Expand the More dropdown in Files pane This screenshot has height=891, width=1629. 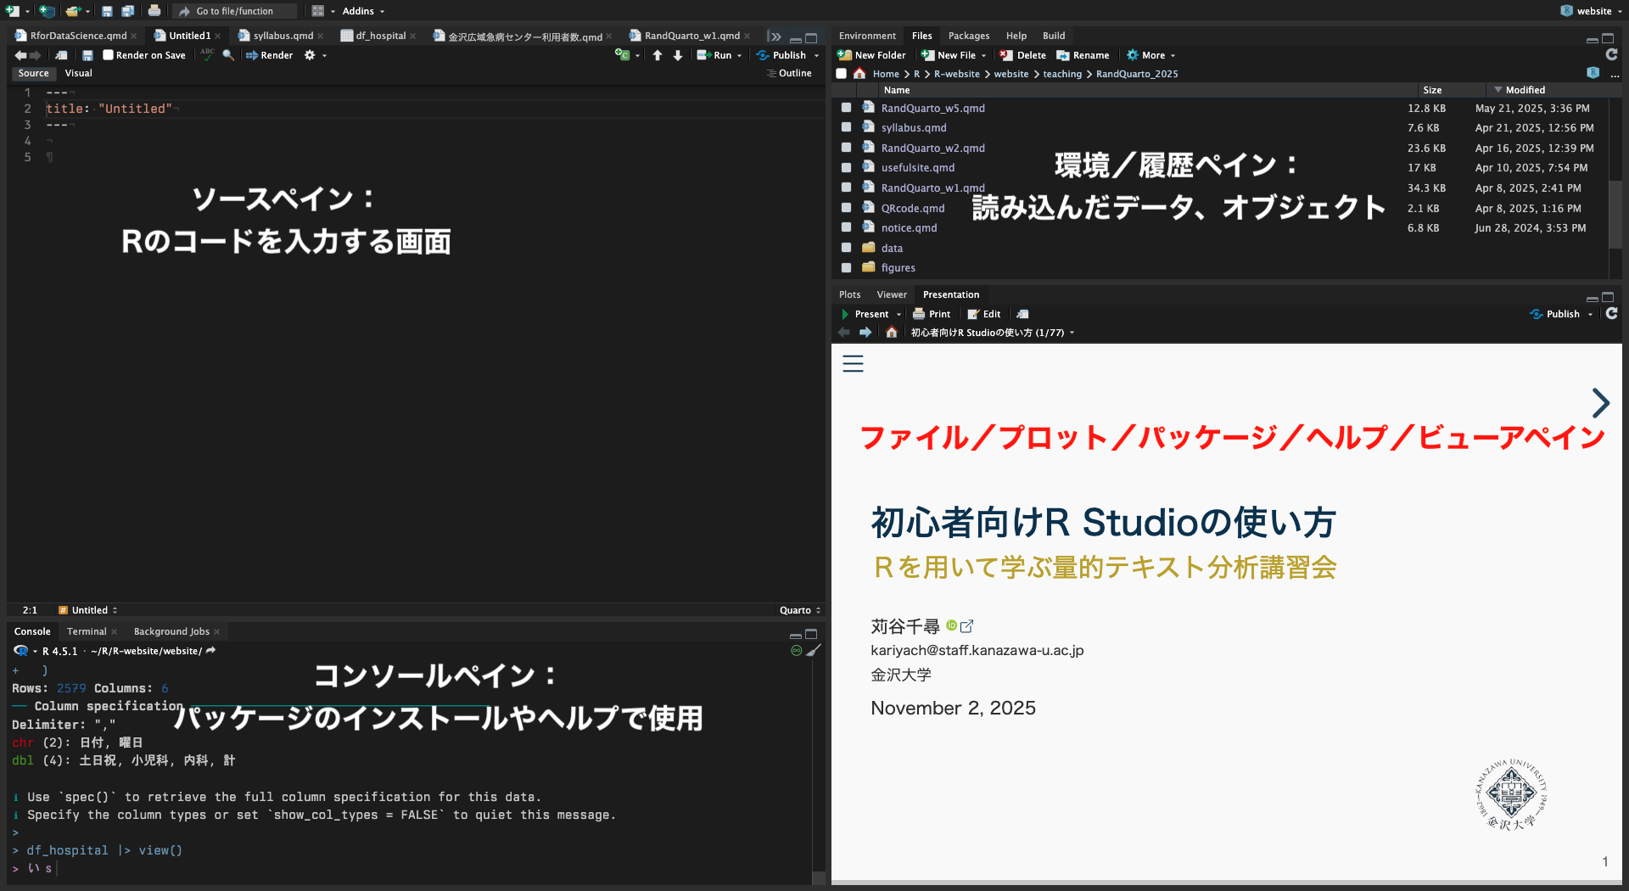point(1151,55)
